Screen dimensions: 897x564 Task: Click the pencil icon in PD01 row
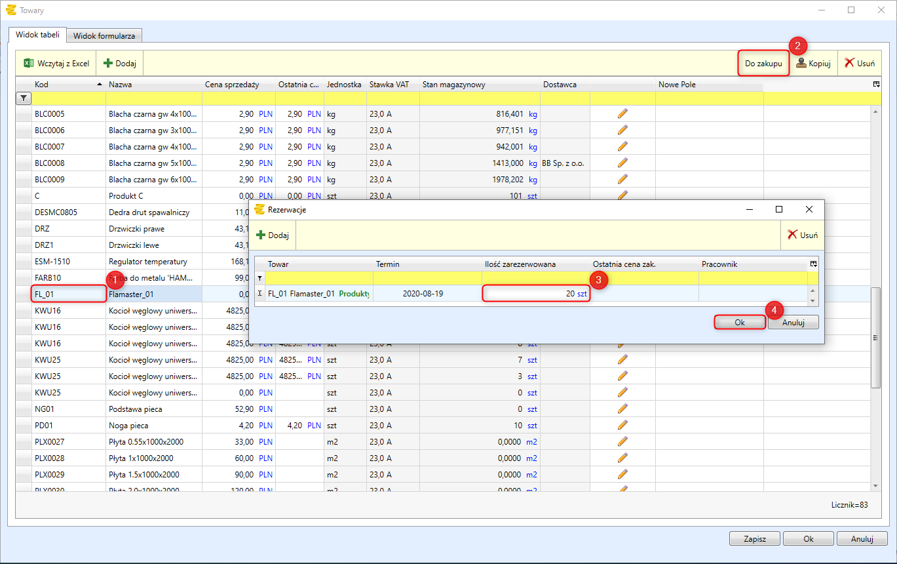(x=622, y=425)
